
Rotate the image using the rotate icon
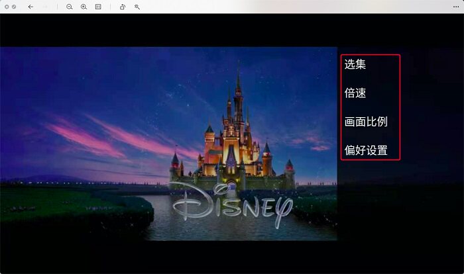123,7
